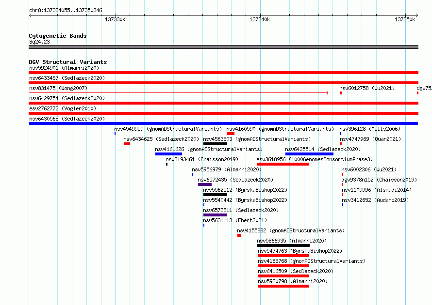The width and height of the screenshot is (432, 305).
Task: Open nsv5474763 (ByrskaBishop2022) label
Action: [x=300, y=251]
